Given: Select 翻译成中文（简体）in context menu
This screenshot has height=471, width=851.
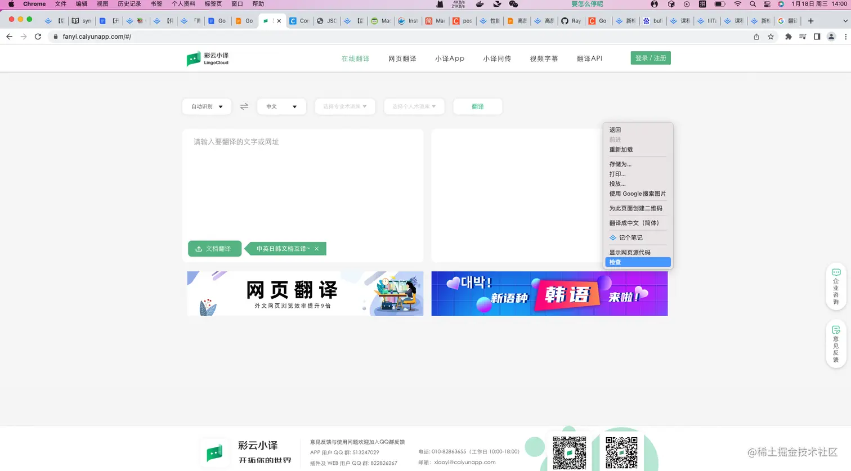Looking at the screenshot, I should pyautogui.click(x=638, y=223).
